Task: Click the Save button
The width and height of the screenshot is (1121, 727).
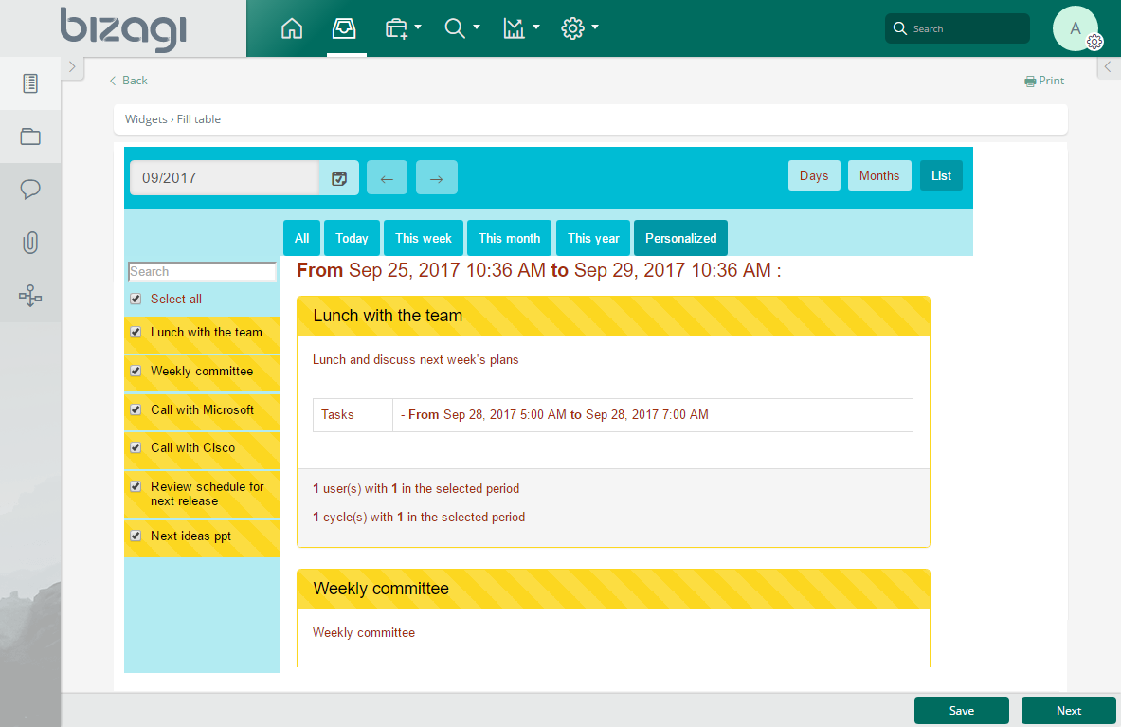Action: pos(962,711)
